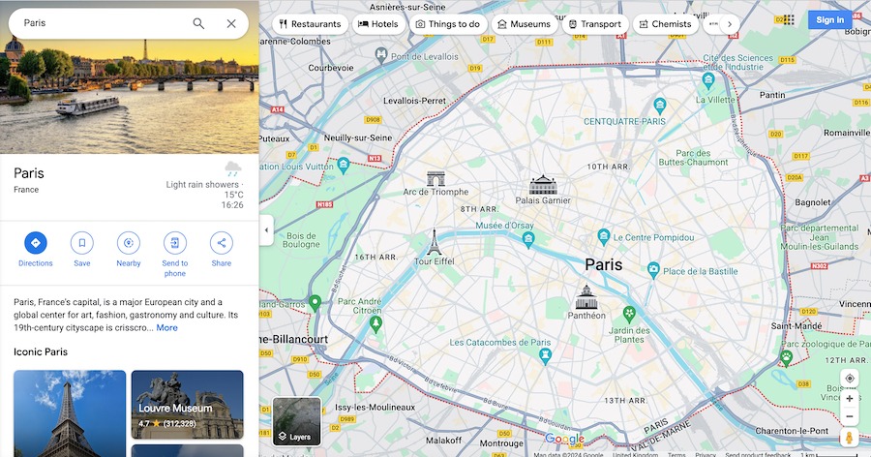Viewport: 871px width, 457px height.
Task: Expand description with More link
Action: [x=166, y=327]
